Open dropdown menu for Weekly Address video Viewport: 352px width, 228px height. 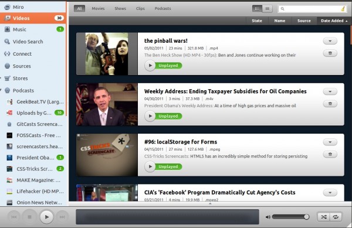tap(330, 91)
